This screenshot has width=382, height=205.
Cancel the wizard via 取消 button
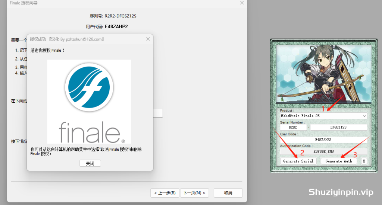(x=228, y=193)
